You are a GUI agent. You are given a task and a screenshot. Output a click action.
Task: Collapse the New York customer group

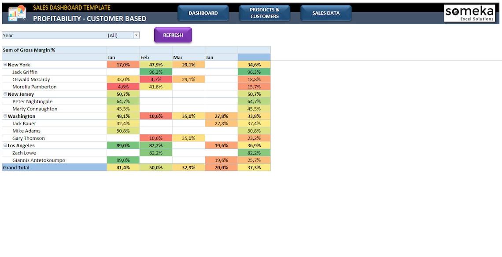(x=4, y=64)
